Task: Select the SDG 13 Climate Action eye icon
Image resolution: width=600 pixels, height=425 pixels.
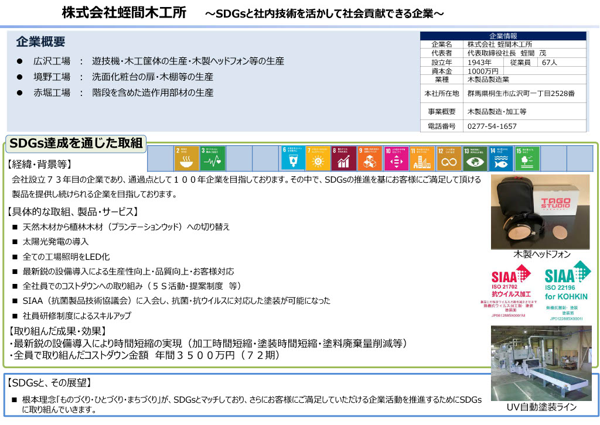Action: click(x=475, y=158)
